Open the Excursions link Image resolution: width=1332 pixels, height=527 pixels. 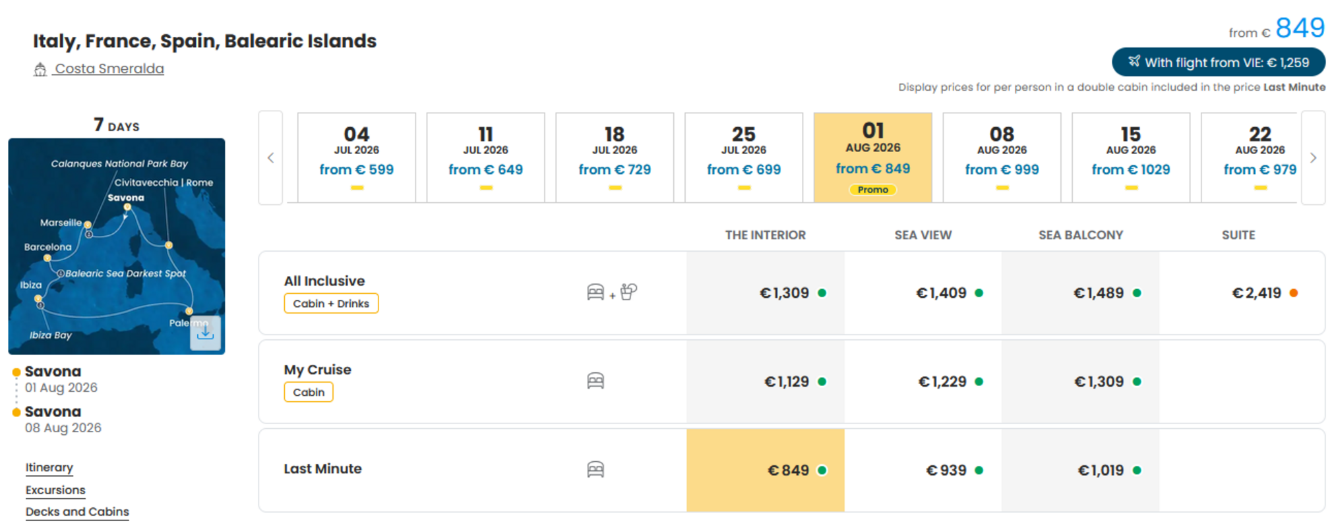pos(55,490)
